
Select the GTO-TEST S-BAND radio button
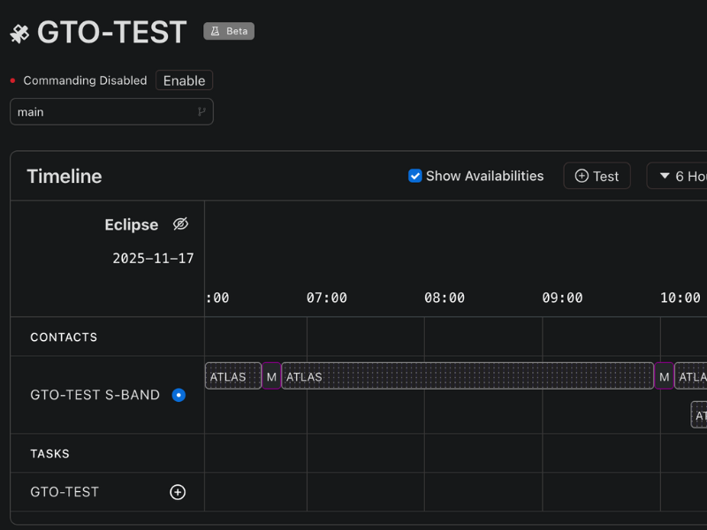[x=179, y=395]
